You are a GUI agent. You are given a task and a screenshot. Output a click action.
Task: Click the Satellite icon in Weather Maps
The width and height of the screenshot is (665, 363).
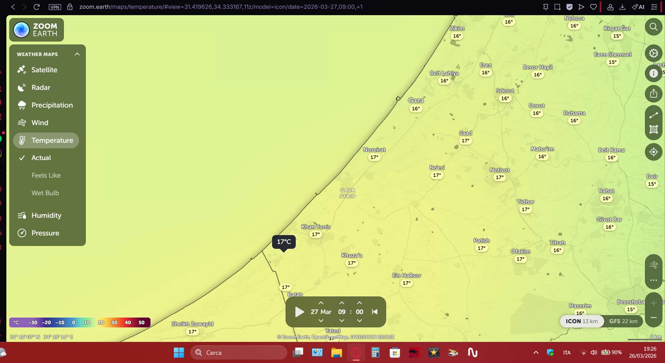click(x=22, y=70)
